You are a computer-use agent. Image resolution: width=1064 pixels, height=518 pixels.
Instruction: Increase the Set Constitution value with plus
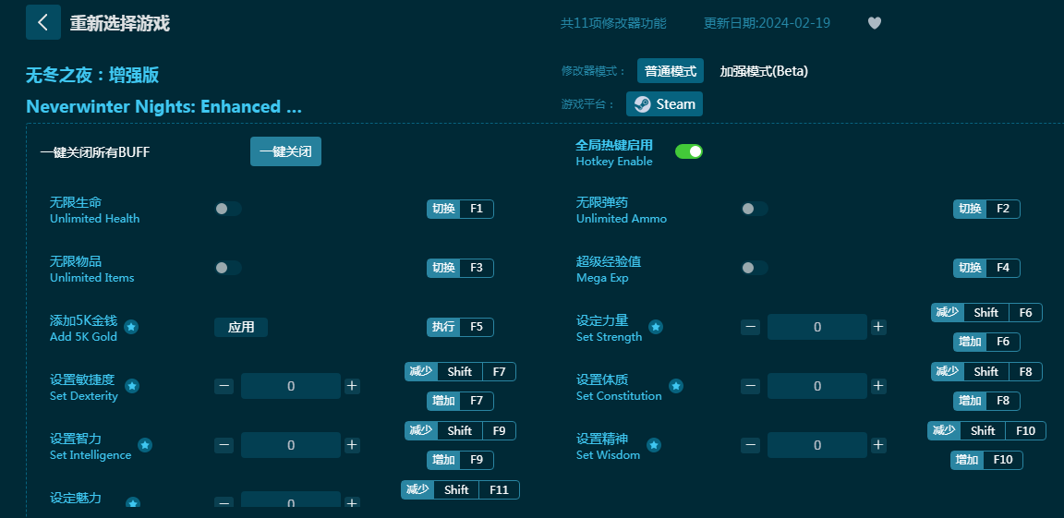click(x=878, y=386)
